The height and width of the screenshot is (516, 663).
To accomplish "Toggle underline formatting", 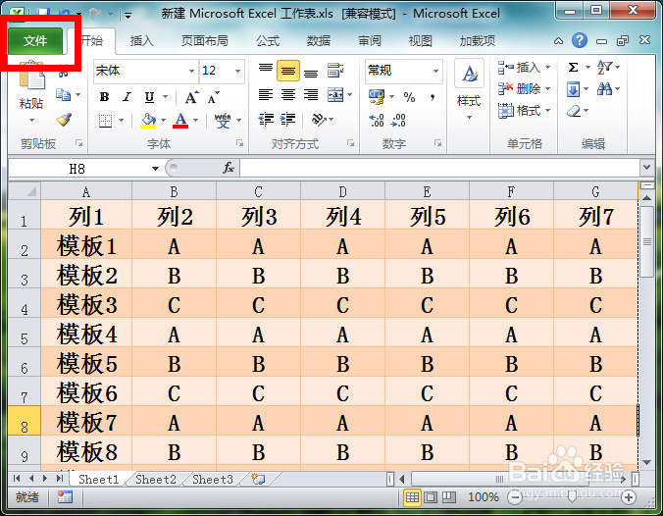I will coord(149,97).
